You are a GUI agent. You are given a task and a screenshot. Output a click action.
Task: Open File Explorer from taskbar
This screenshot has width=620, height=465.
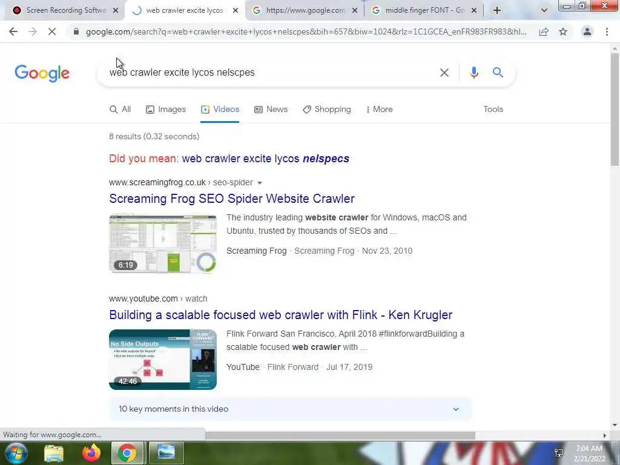click(x=54, y=453)
